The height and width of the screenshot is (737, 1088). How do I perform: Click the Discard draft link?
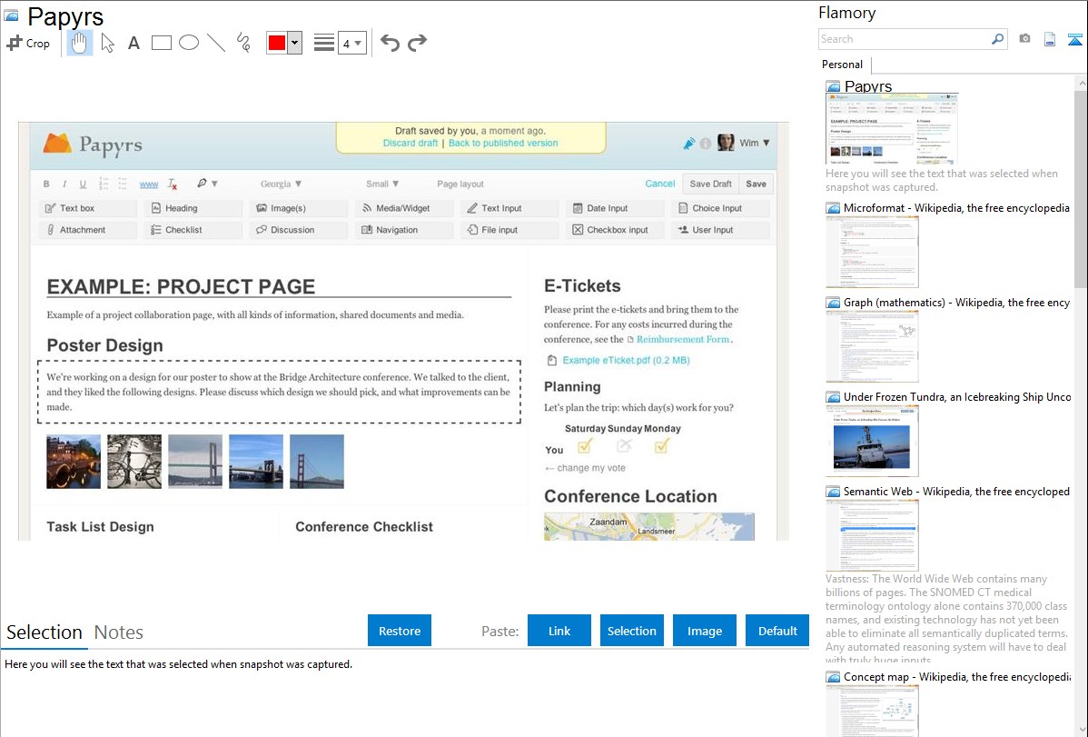coord(410,143)
